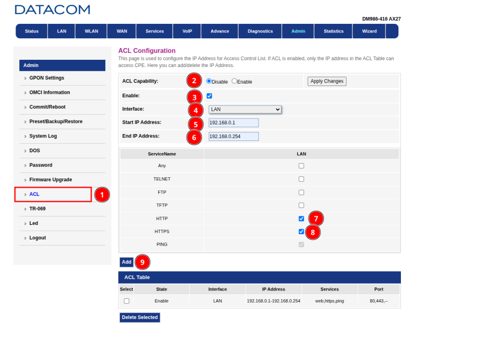Click the 80,443,-- port cell
This screenshot has width=497, height=340.
pyautogui.click(x=379, y=301)
